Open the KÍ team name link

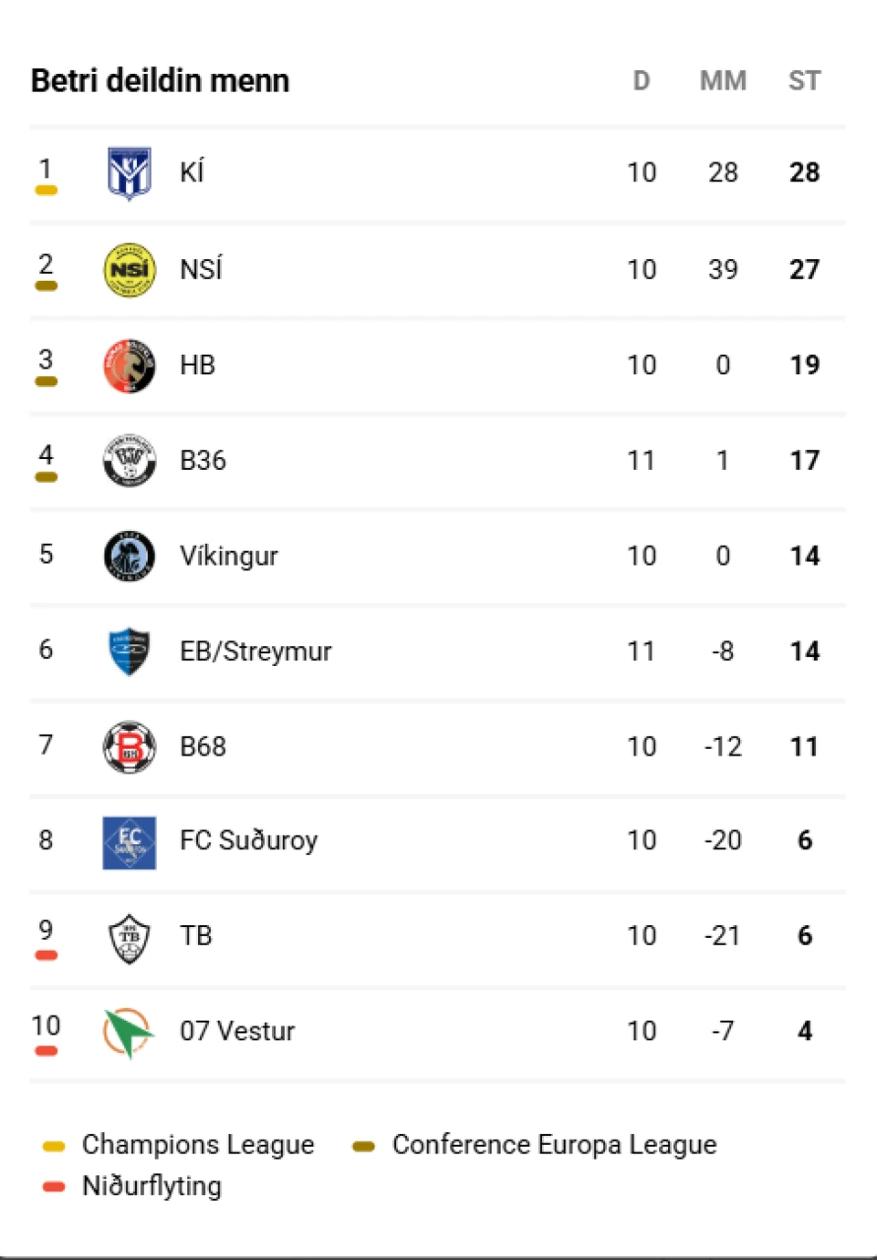pyautogui.click(x=192, y=173)
